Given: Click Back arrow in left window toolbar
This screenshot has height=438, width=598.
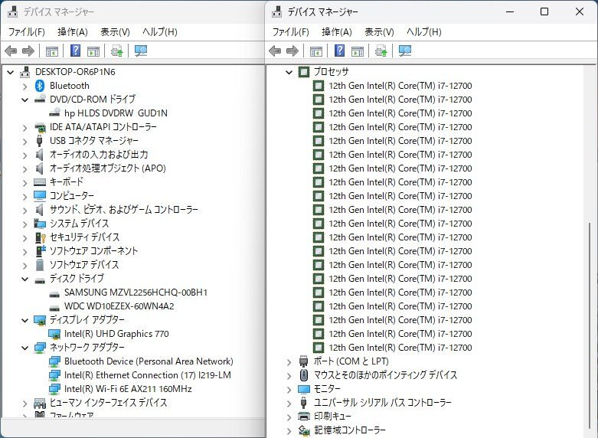Looking at the screenshot, I should click(11, 51).
